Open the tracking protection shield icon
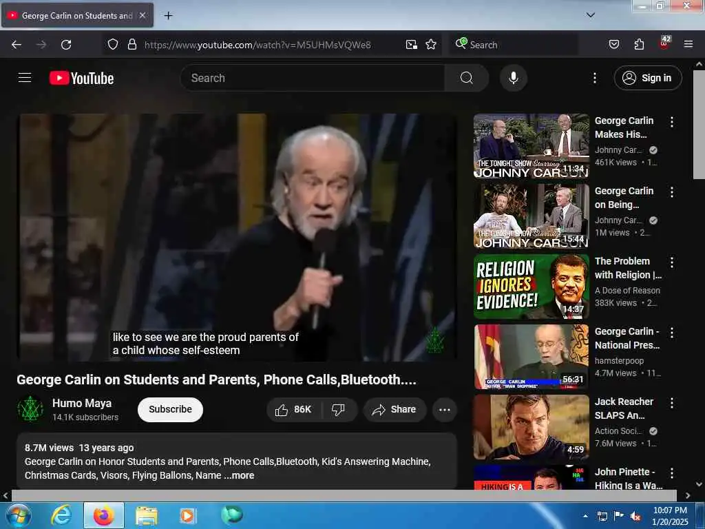The width and height of the screenshot is (705, 529). coord(113,45)
